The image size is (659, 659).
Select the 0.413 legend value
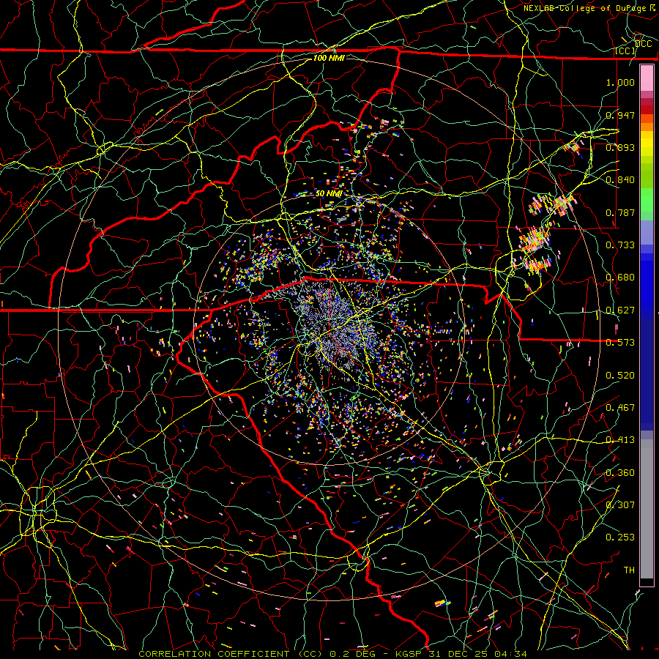point(620,440)
